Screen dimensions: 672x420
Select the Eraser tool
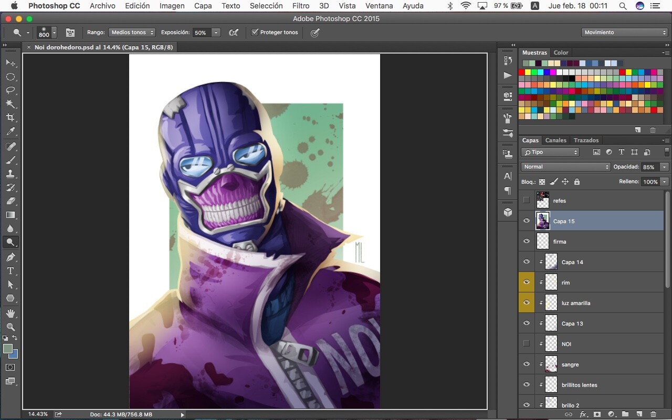pyautogui.click(x=10, y=201)
